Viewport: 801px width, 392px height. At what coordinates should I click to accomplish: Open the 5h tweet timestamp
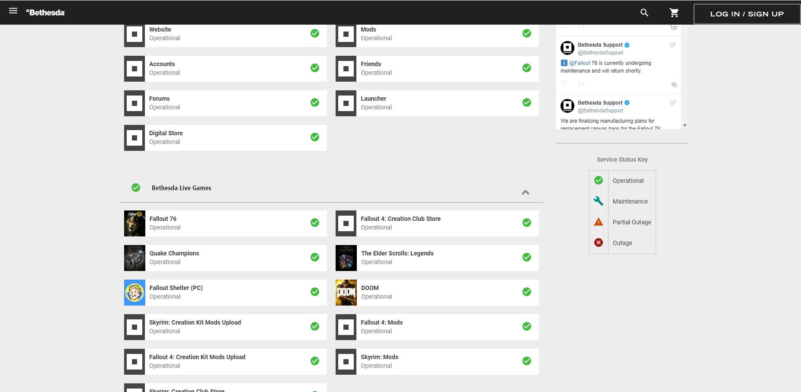pyautogui.click(x=674, y=85)
